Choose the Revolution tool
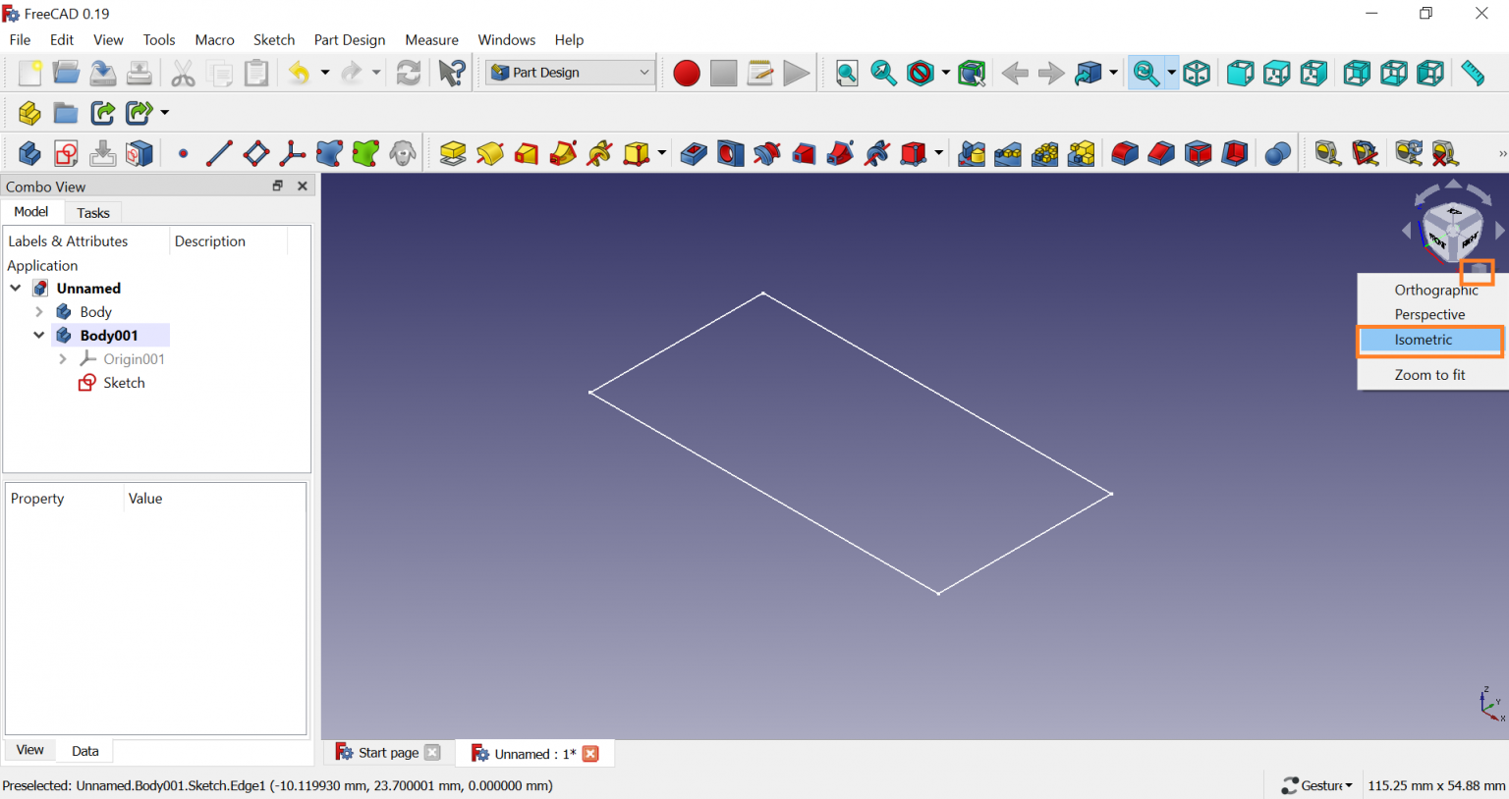The width and height of the screenshot is (1509, 799). coord(490,154)
